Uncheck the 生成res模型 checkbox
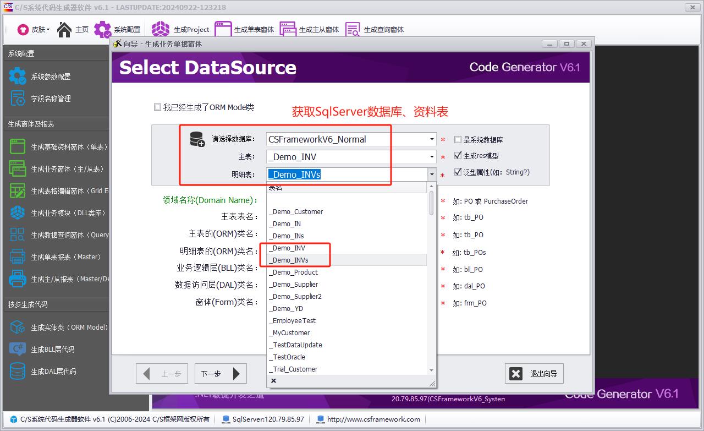The image size is (704, 431). (x=458, y=156)
